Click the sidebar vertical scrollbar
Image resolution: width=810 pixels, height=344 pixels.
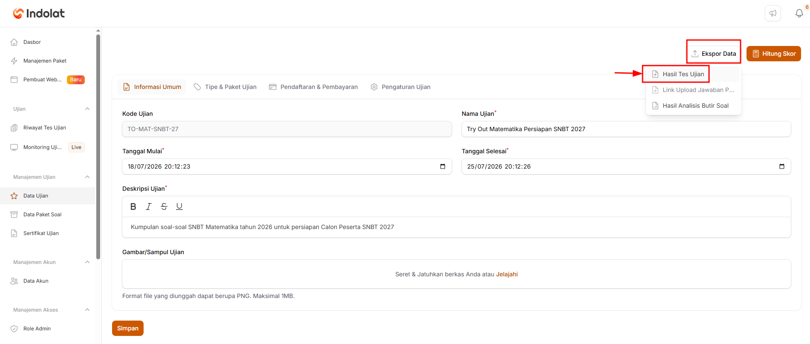(x=98, y=147)
